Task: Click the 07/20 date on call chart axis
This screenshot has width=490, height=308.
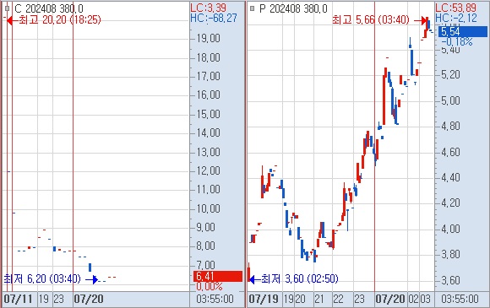Action: coord(89,299)
